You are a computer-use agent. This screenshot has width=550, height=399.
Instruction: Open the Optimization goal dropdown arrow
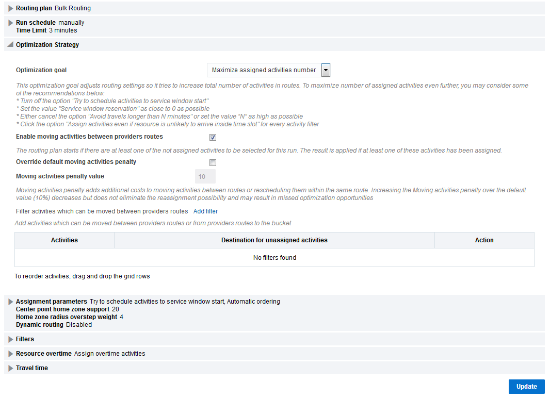tap(326, 70)
